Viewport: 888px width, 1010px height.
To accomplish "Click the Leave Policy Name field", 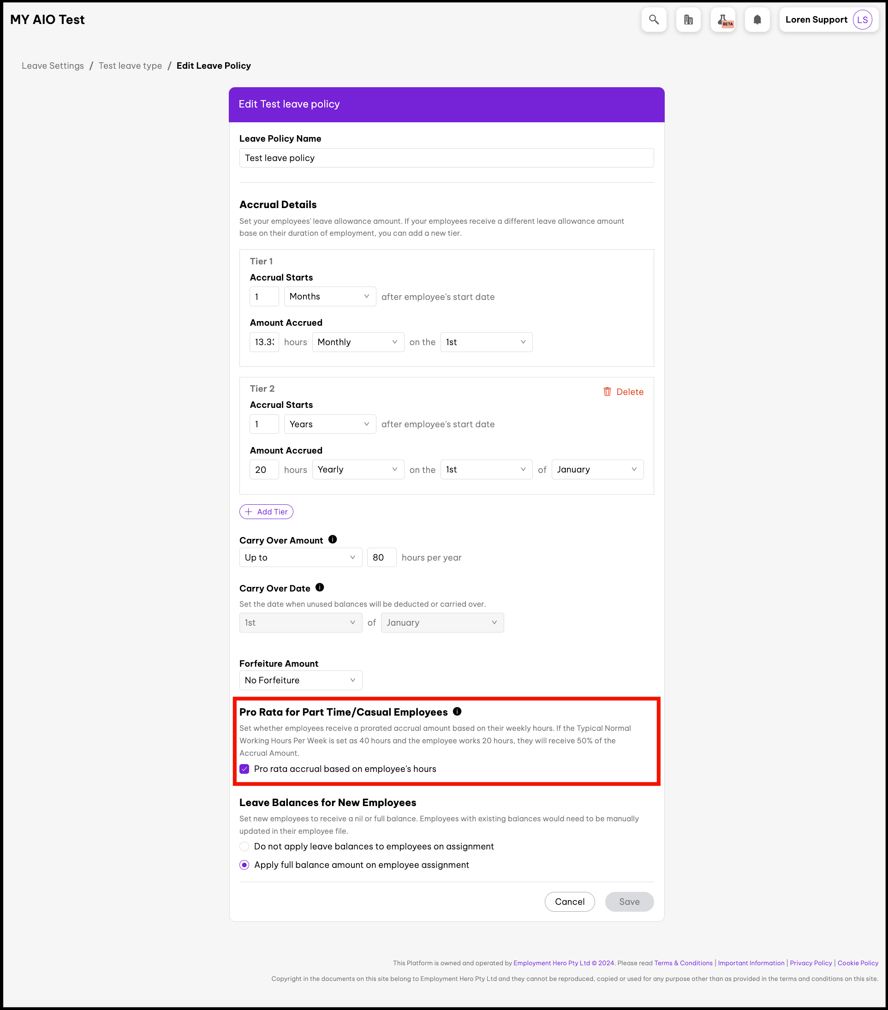I will [446, 158].
